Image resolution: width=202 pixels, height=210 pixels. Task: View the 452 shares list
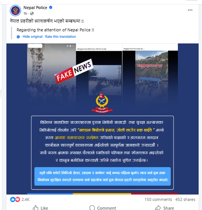[185, 199]
